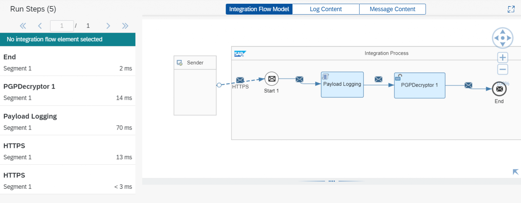521x203 pixels.
Task: Open the Message Content tab
Action: click(x=392, y=9)
